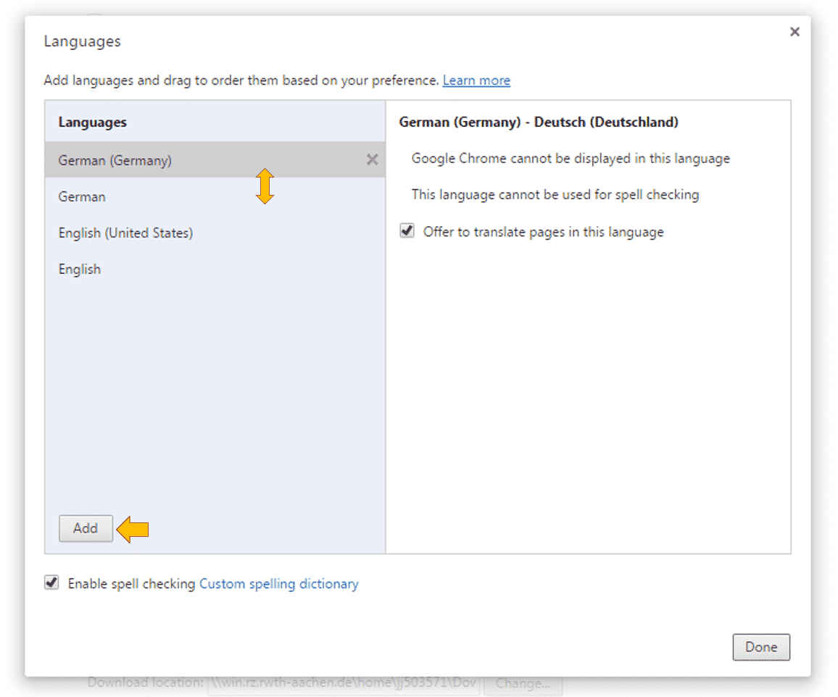Click the Languages column header
This screenshot has width=838, height=697.
coord(92,122)
